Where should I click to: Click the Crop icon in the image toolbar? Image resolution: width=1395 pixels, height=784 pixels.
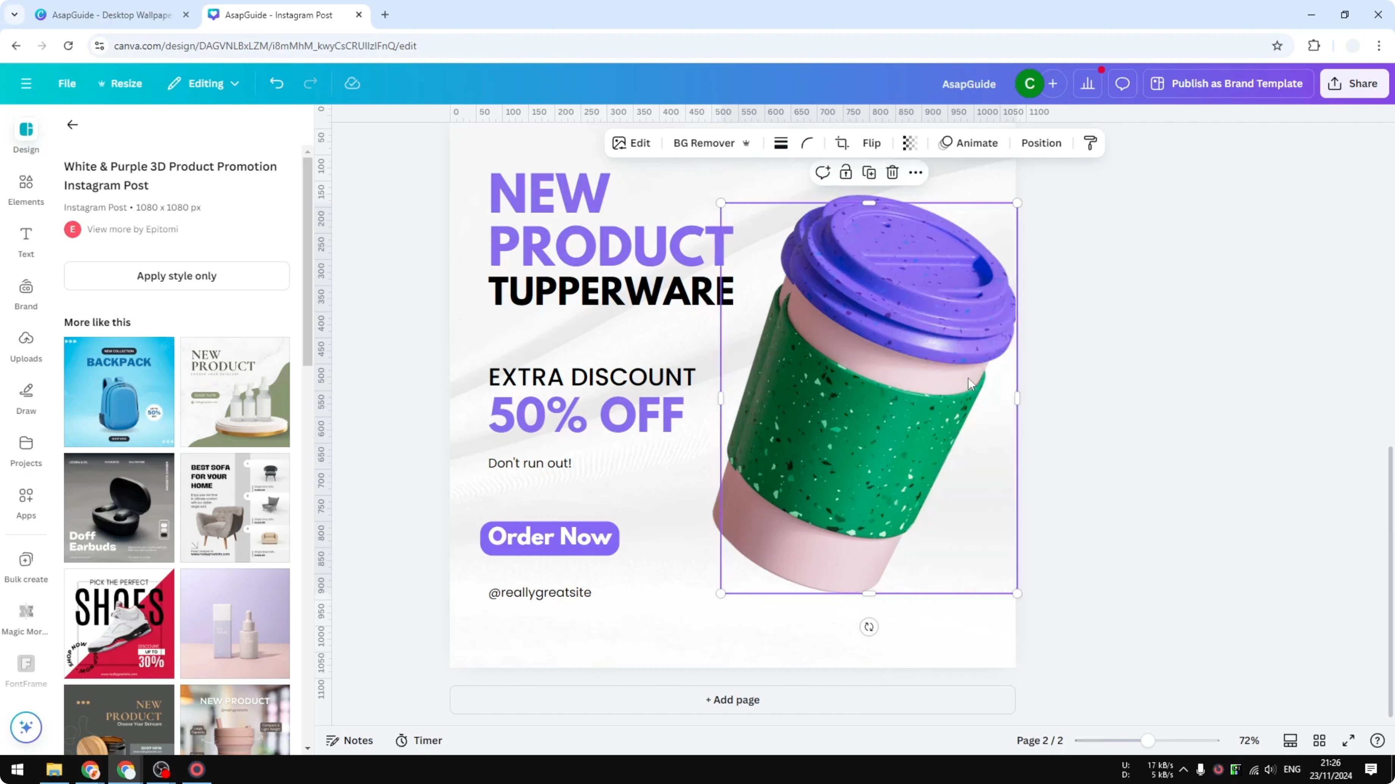(842, 143)
